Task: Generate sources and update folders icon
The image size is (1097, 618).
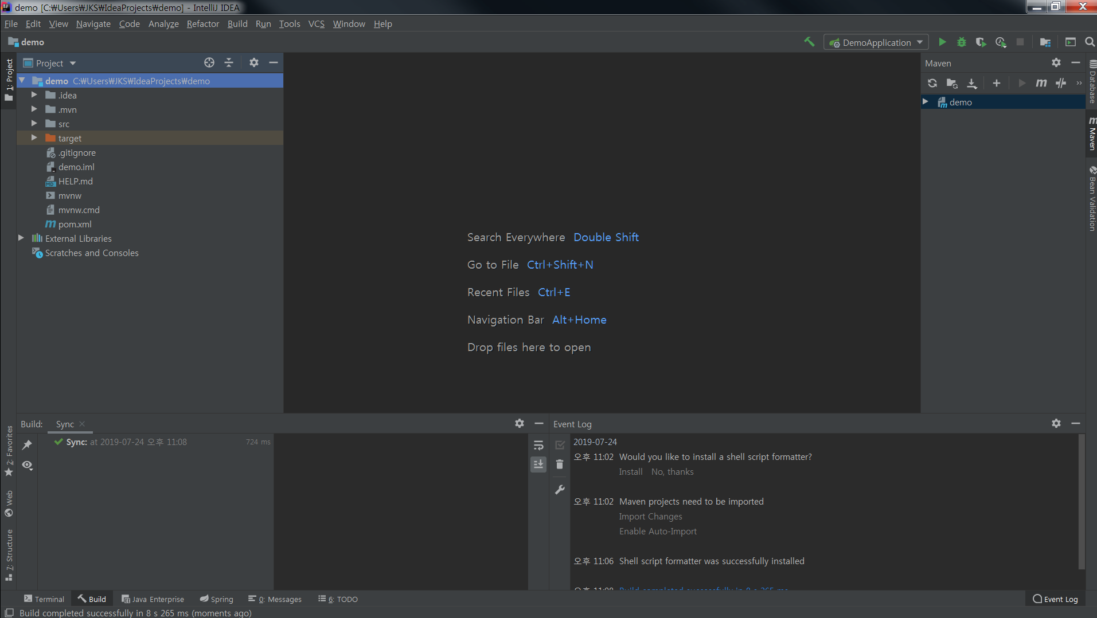Action: pyautogui.click(x=952, y=83)
